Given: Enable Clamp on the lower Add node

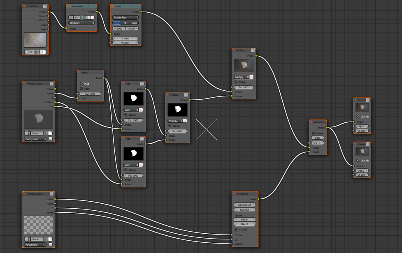Looking at the screenshot, I should point(125,170).
